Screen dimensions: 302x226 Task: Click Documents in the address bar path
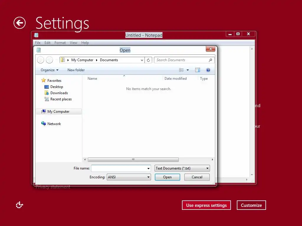coord(109,60)
